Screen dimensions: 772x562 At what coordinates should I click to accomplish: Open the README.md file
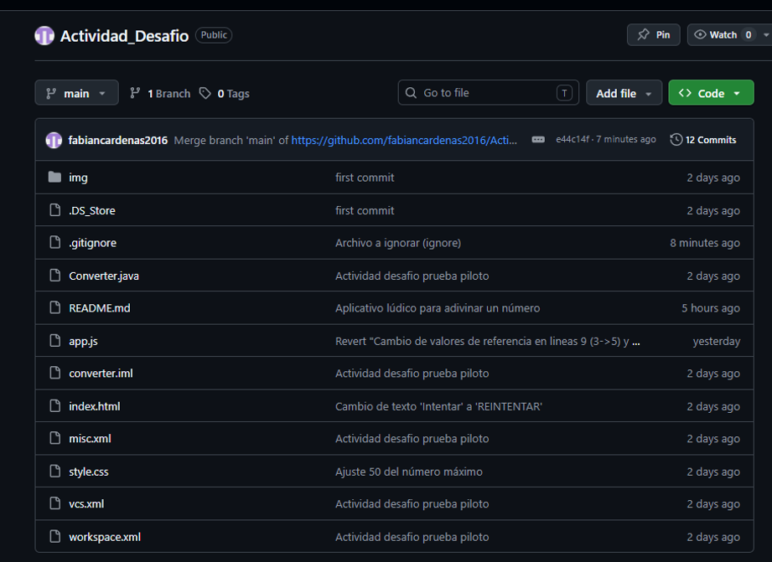[100, 308]
